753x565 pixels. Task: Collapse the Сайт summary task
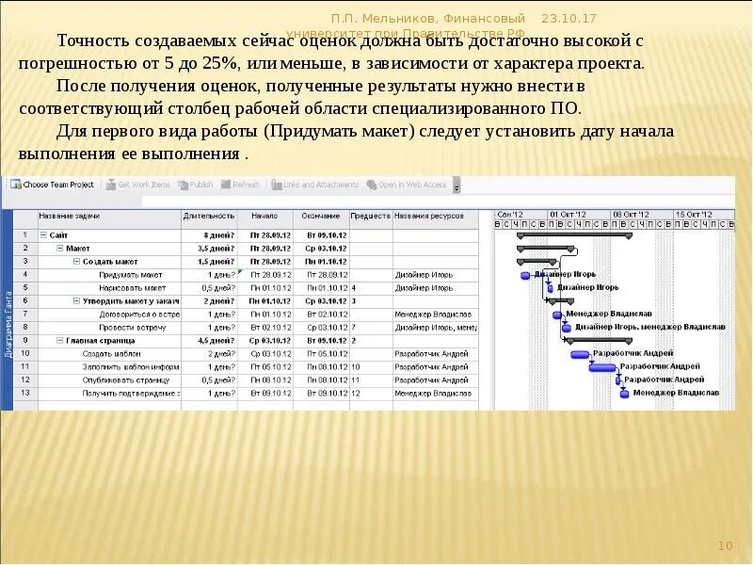[43, 235]
